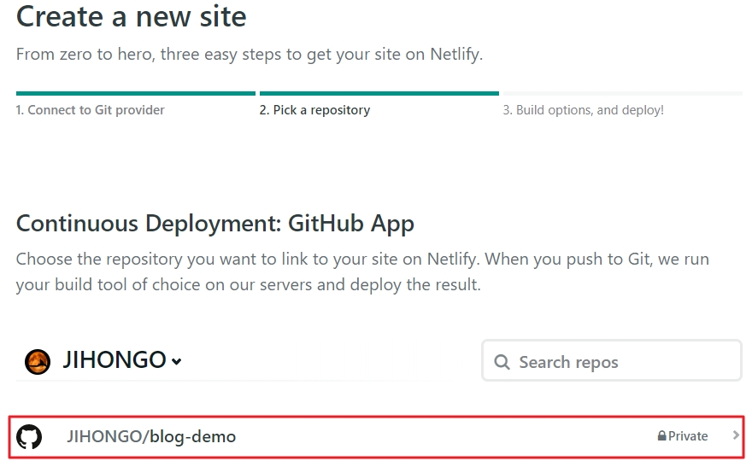Click into the Search repos field
This screenshot has width=752, height=461.
pos(612,361)
